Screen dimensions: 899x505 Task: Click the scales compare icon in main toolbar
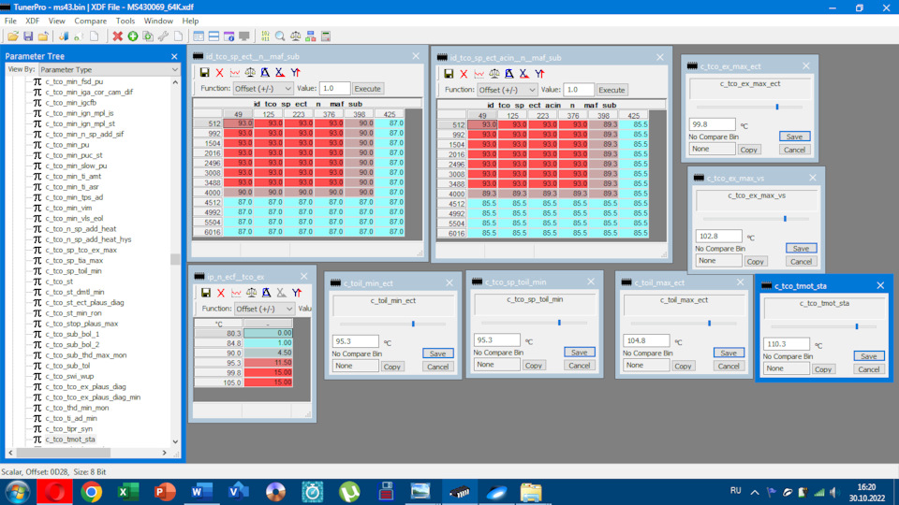click(x=295, y=36)
